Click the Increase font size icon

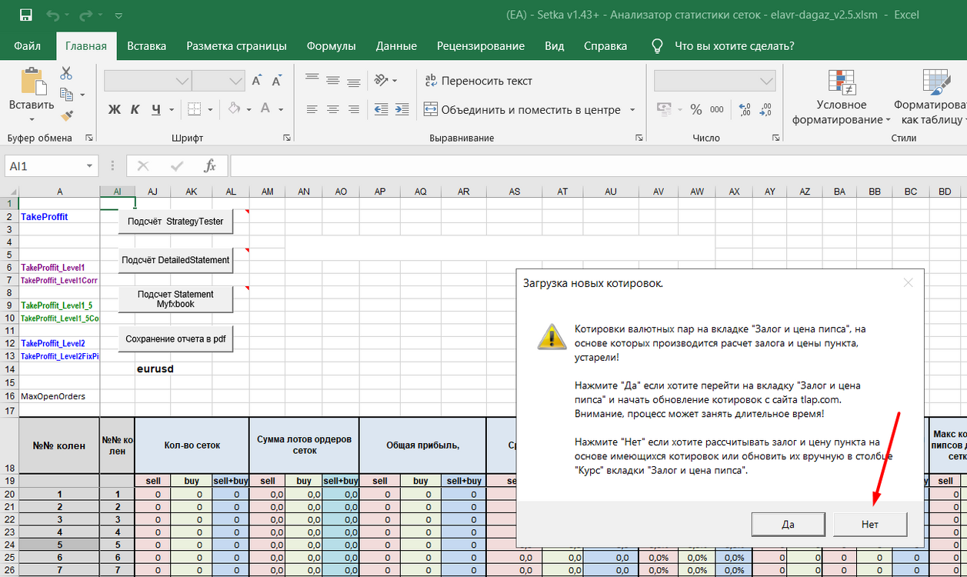(x=257, y=81)
